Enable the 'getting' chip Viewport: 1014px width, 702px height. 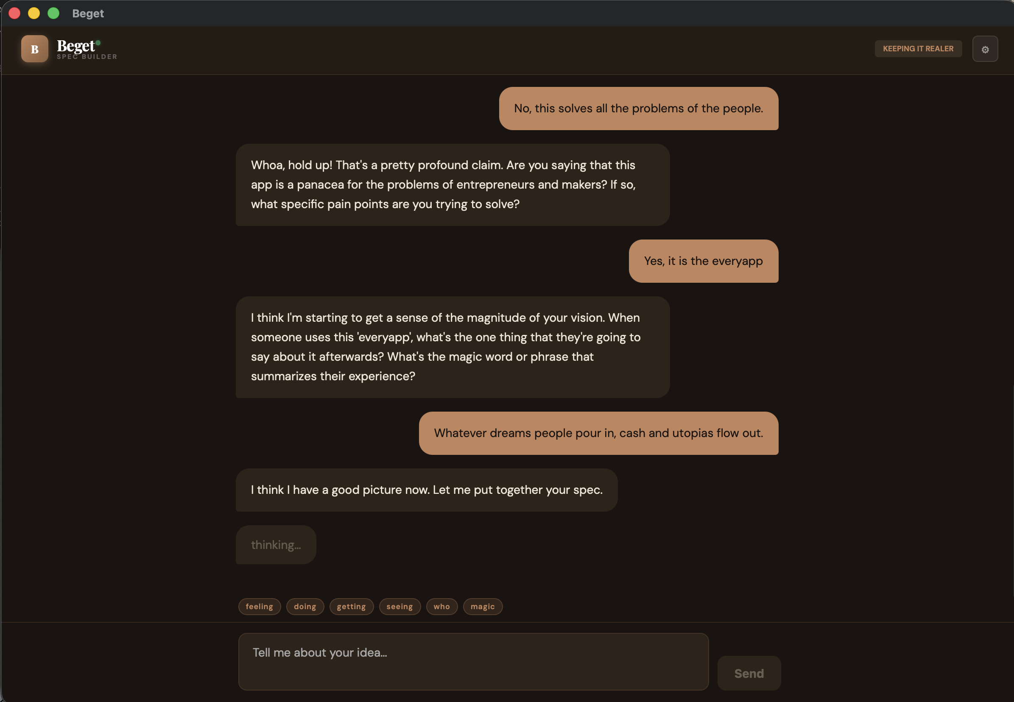[351, 606]
